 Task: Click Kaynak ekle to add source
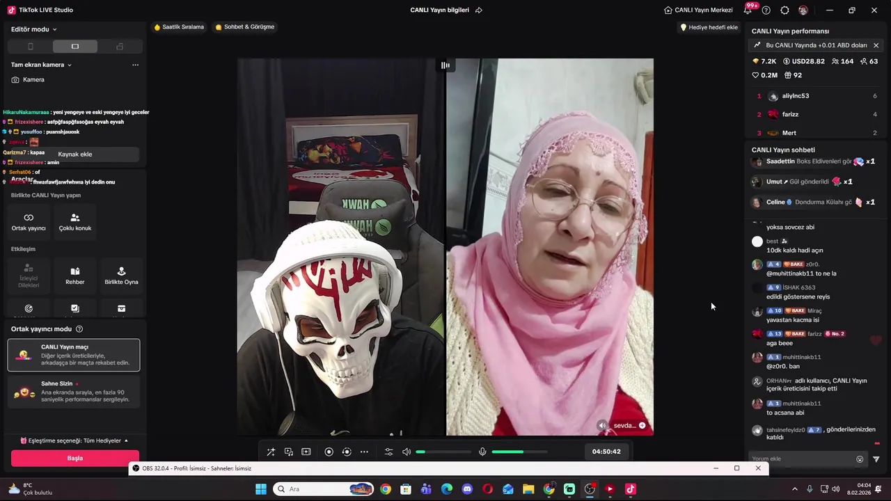(75, 154)
